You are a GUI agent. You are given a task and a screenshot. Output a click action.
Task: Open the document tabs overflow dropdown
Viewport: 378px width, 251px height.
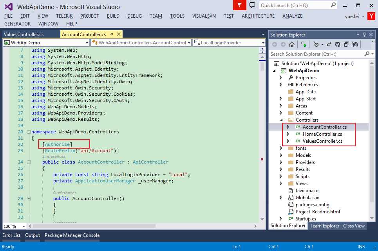263,35
